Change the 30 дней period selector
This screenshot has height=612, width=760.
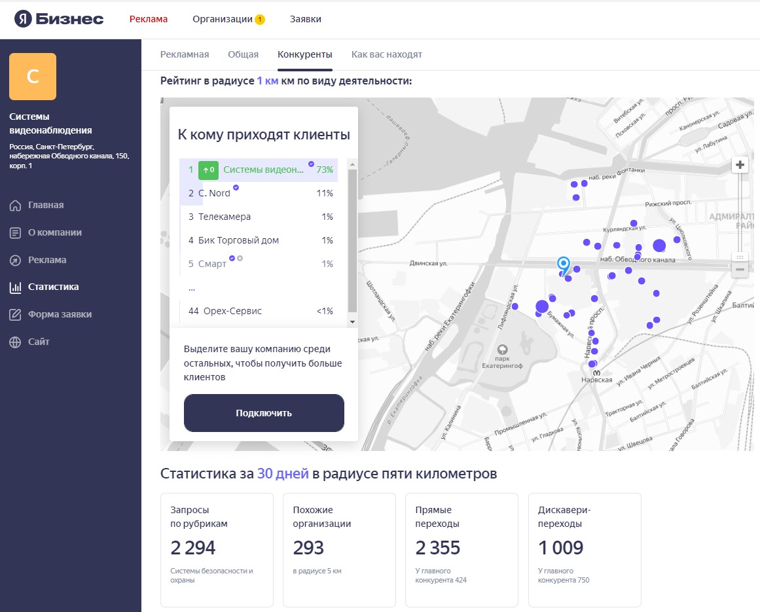(283, 473)
